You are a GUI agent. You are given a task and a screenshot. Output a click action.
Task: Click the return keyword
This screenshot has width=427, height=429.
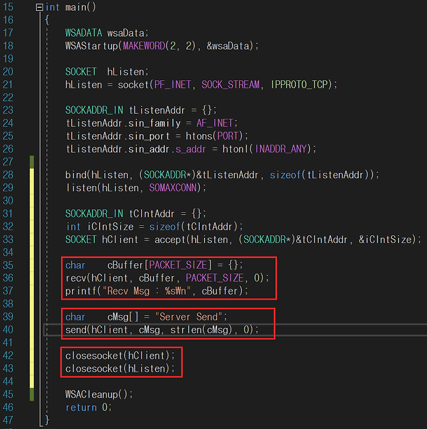tap(81, 408)
